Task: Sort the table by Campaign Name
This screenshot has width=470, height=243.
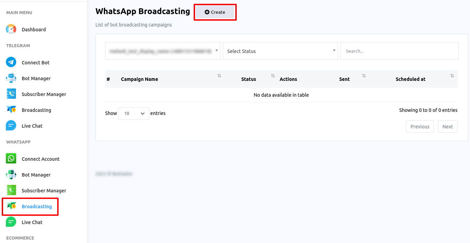Action: tap(219, 76)
